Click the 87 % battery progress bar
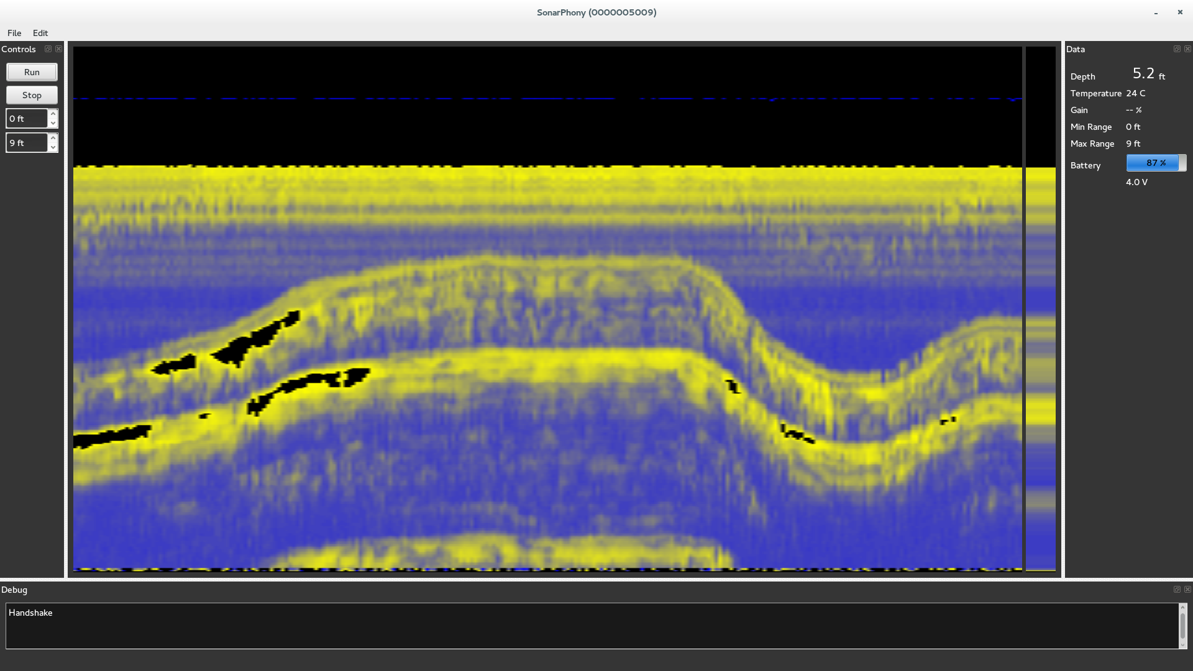Image resolution: width=1193 pixels, height=671 pixels. tap(1156, 163)
